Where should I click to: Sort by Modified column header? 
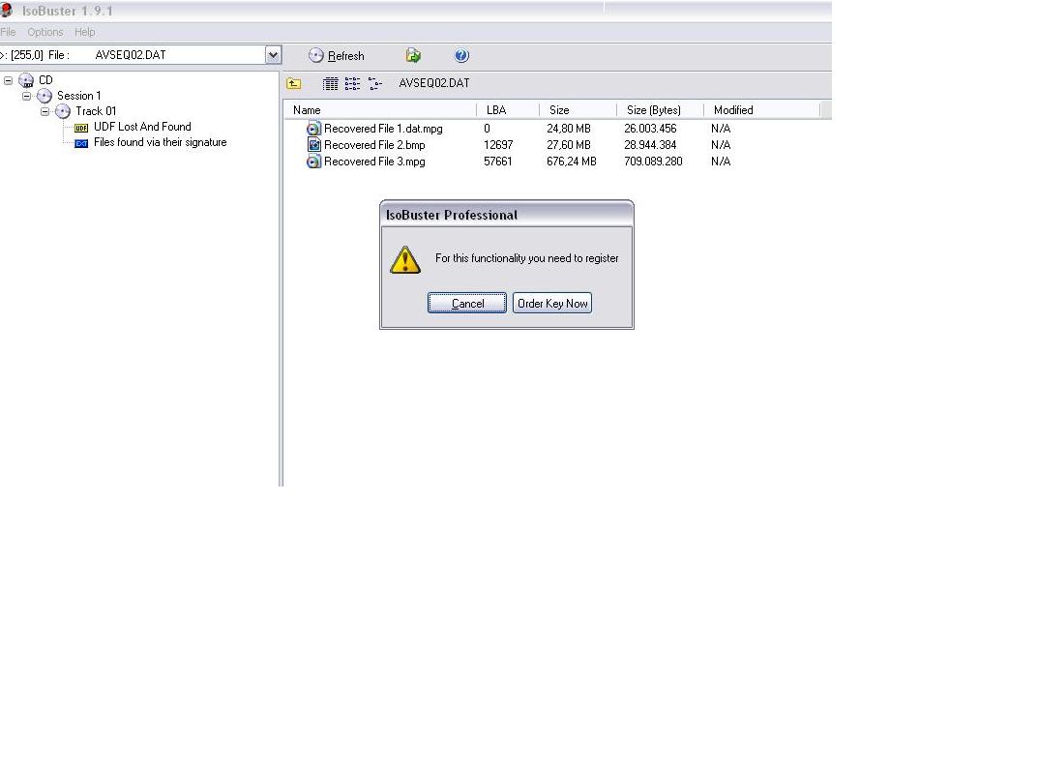click(x=762, y=110)
